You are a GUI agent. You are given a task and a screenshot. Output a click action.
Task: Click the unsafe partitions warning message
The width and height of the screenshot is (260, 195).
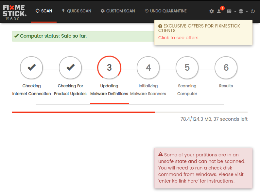click(203, 168)
